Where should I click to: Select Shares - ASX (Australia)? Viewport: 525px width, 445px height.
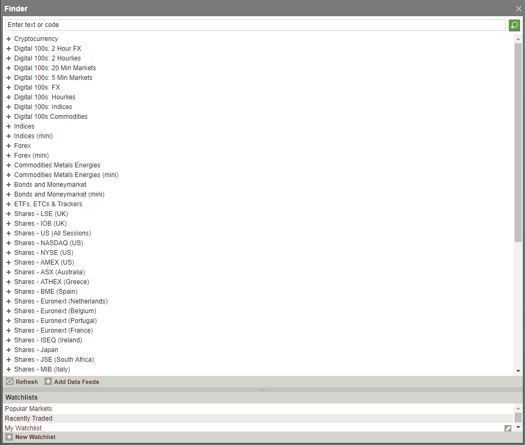(x=50, y=272)
